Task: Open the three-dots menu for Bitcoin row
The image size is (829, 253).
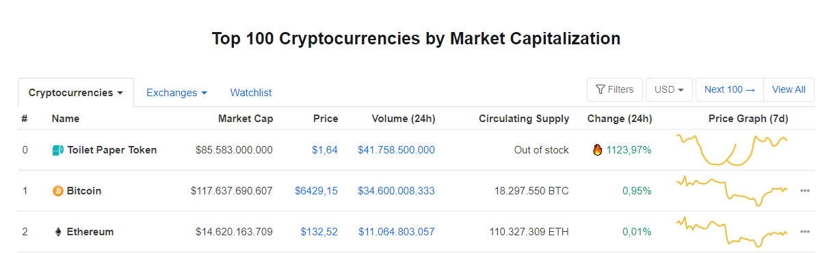Action: click(805, 191)
